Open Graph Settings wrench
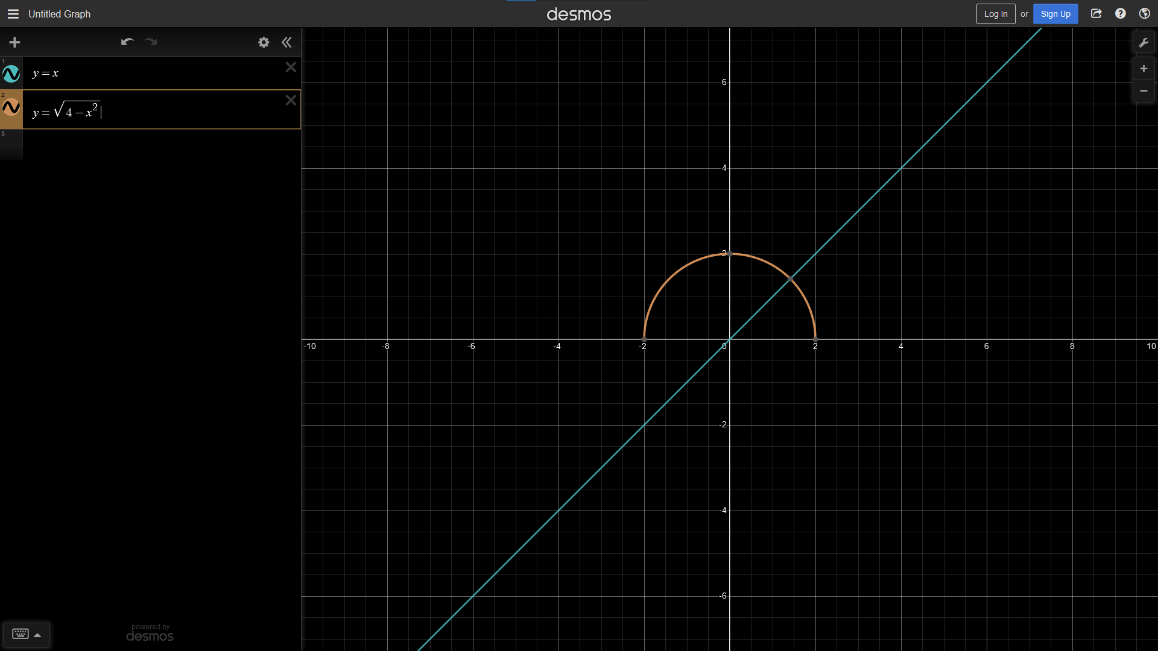The image size is (1158, 651). pos(1144,43)
